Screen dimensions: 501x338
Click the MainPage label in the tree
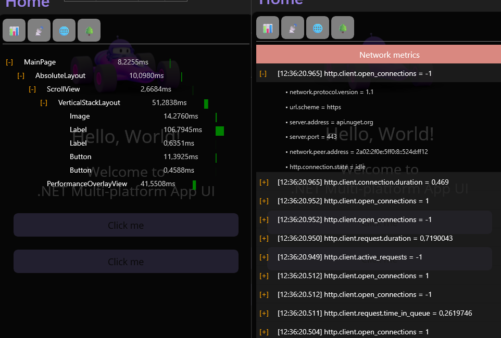(x=40, y=62)
